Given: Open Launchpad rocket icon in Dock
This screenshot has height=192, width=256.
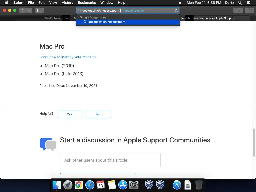Looking at the screenshot, I should 68,185.
